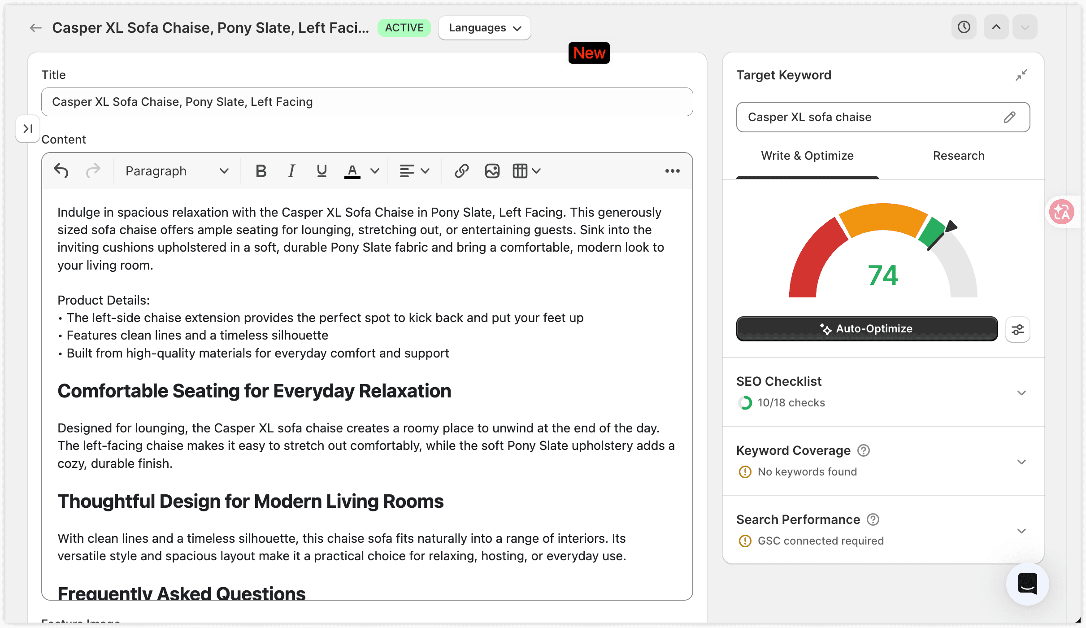The image size is (1086, 628).
Task: Minimize the Target Keyword panel
Action: 1021,75
